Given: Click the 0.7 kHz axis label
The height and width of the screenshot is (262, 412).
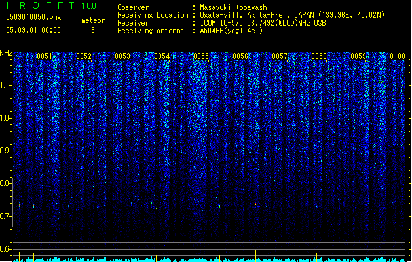Looking at the screenshot, I should coord(6,216).
